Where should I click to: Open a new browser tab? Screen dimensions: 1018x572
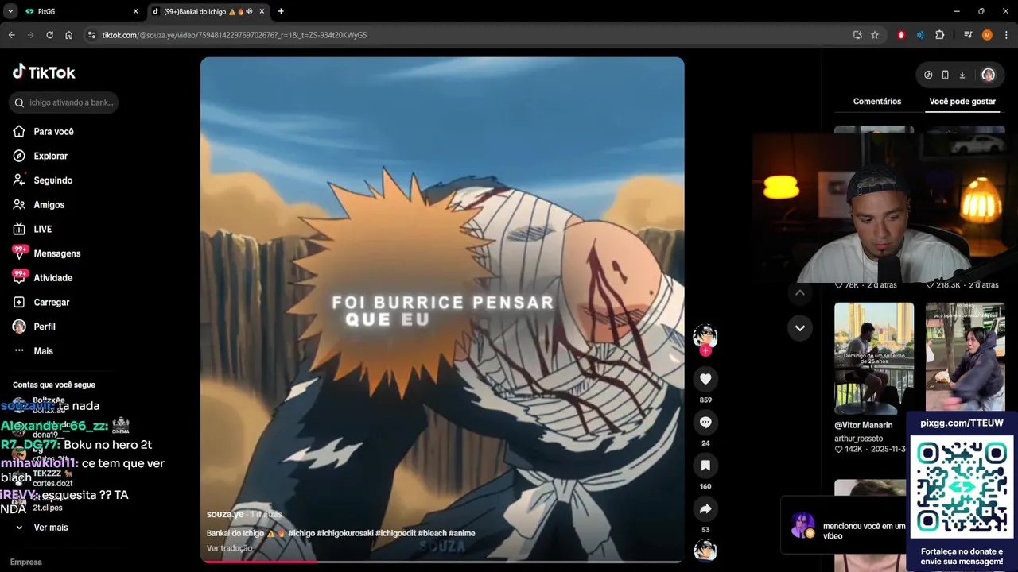281,11
